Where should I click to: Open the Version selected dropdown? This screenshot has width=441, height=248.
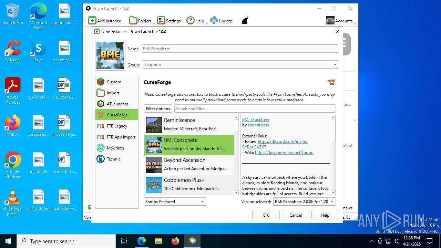(x=304, y=202)
